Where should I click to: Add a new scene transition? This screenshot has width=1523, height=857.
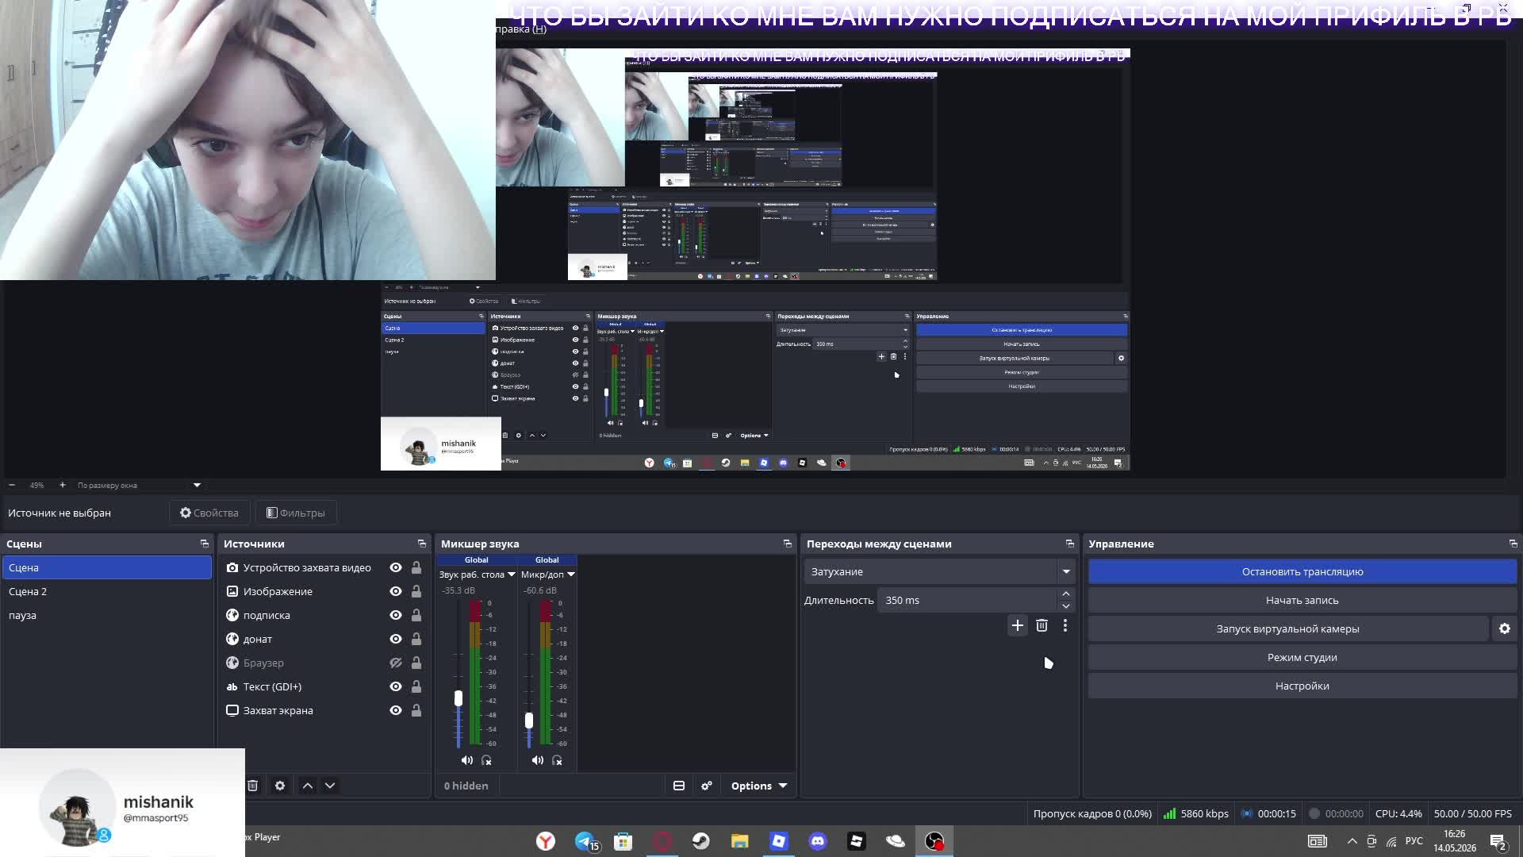(1018, 625)
